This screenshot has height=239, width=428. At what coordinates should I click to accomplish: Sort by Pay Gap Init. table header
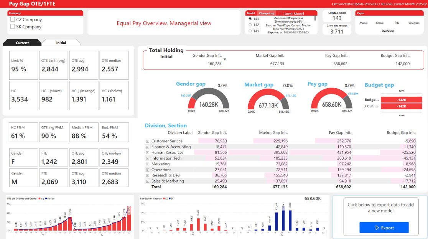point(340,132)
